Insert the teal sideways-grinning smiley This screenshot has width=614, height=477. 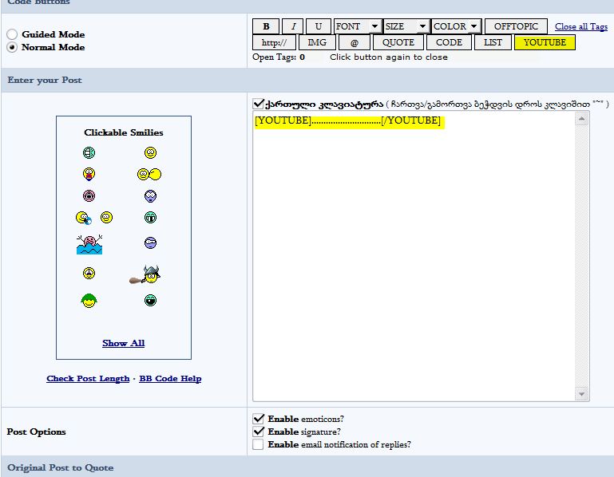point(89,152)
